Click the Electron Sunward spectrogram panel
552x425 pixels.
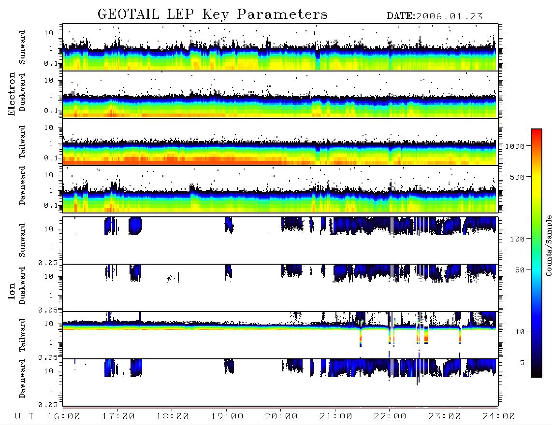point(280,47)
